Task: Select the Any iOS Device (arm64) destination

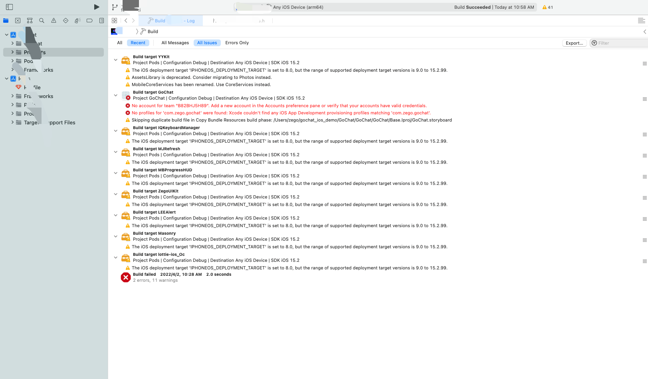Action: tap(298, 7)
